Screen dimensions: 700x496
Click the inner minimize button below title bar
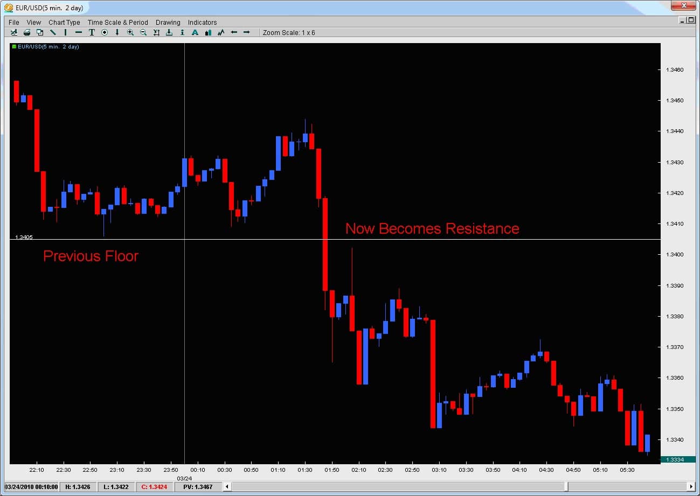[683, 20]
